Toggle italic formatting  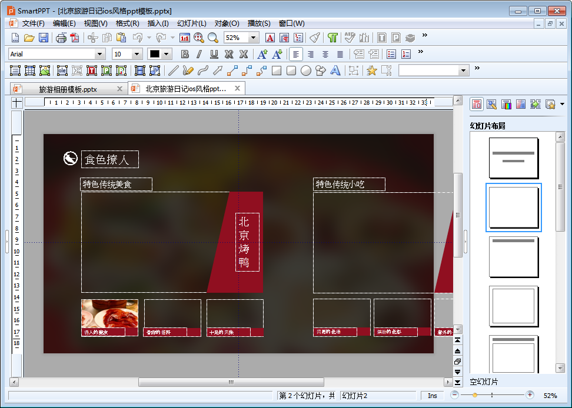pyautogui.click(x=199, y=54)
